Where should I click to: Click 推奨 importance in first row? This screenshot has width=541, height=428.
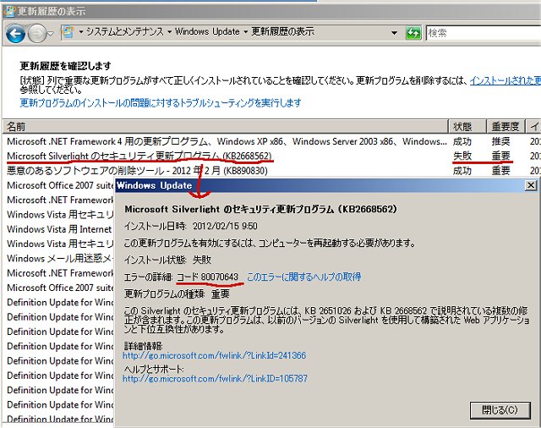coord(500,141)
